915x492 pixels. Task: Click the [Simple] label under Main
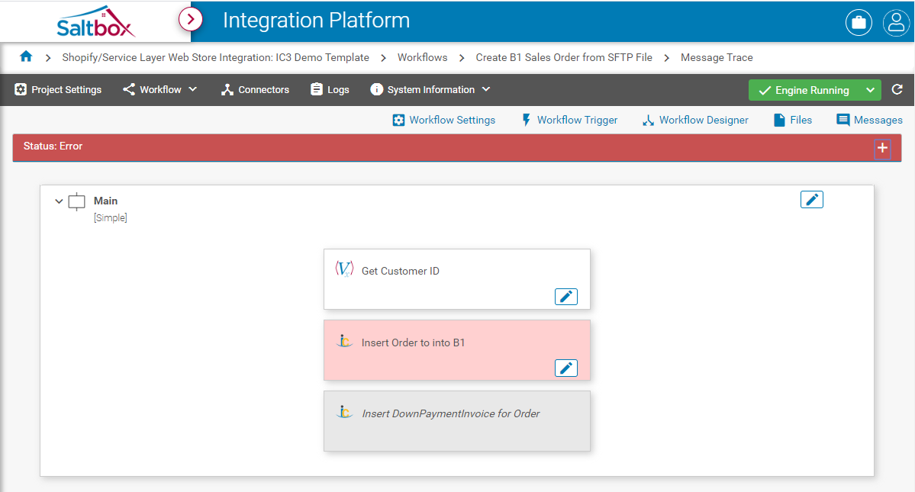[111, 217]
